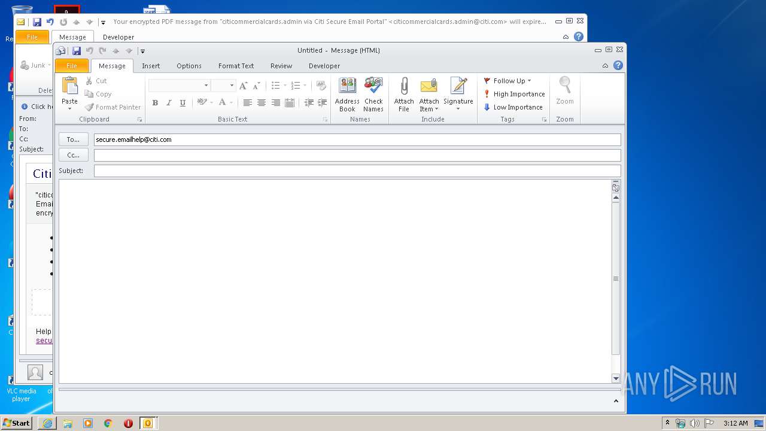Toggle Italic formatting
766x431 pixels.
pyautogui.click(x=169, y=103)
